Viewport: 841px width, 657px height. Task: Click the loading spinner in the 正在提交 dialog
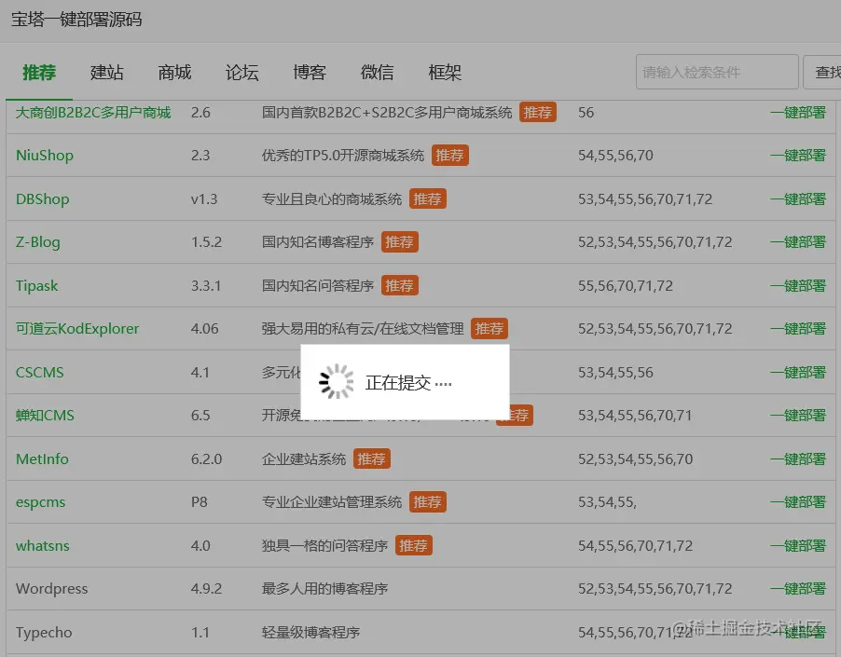337,382
